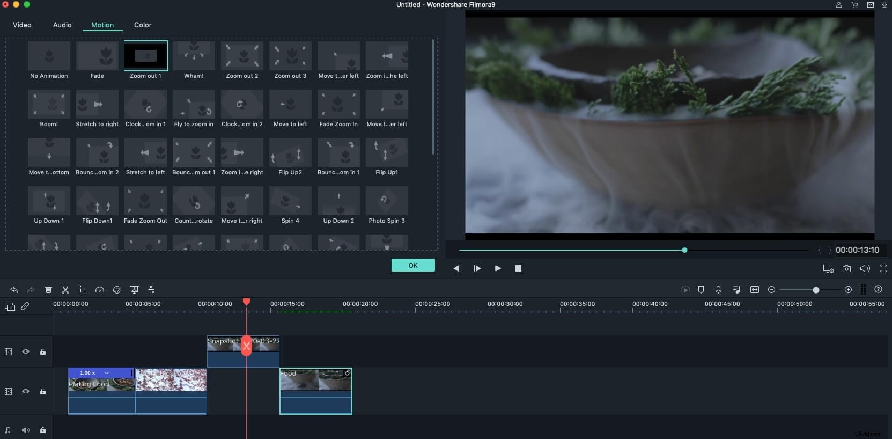Screen dimensions: 892x439
Task: Select the Fade Zoom In preset
Action: click(338, 109)
